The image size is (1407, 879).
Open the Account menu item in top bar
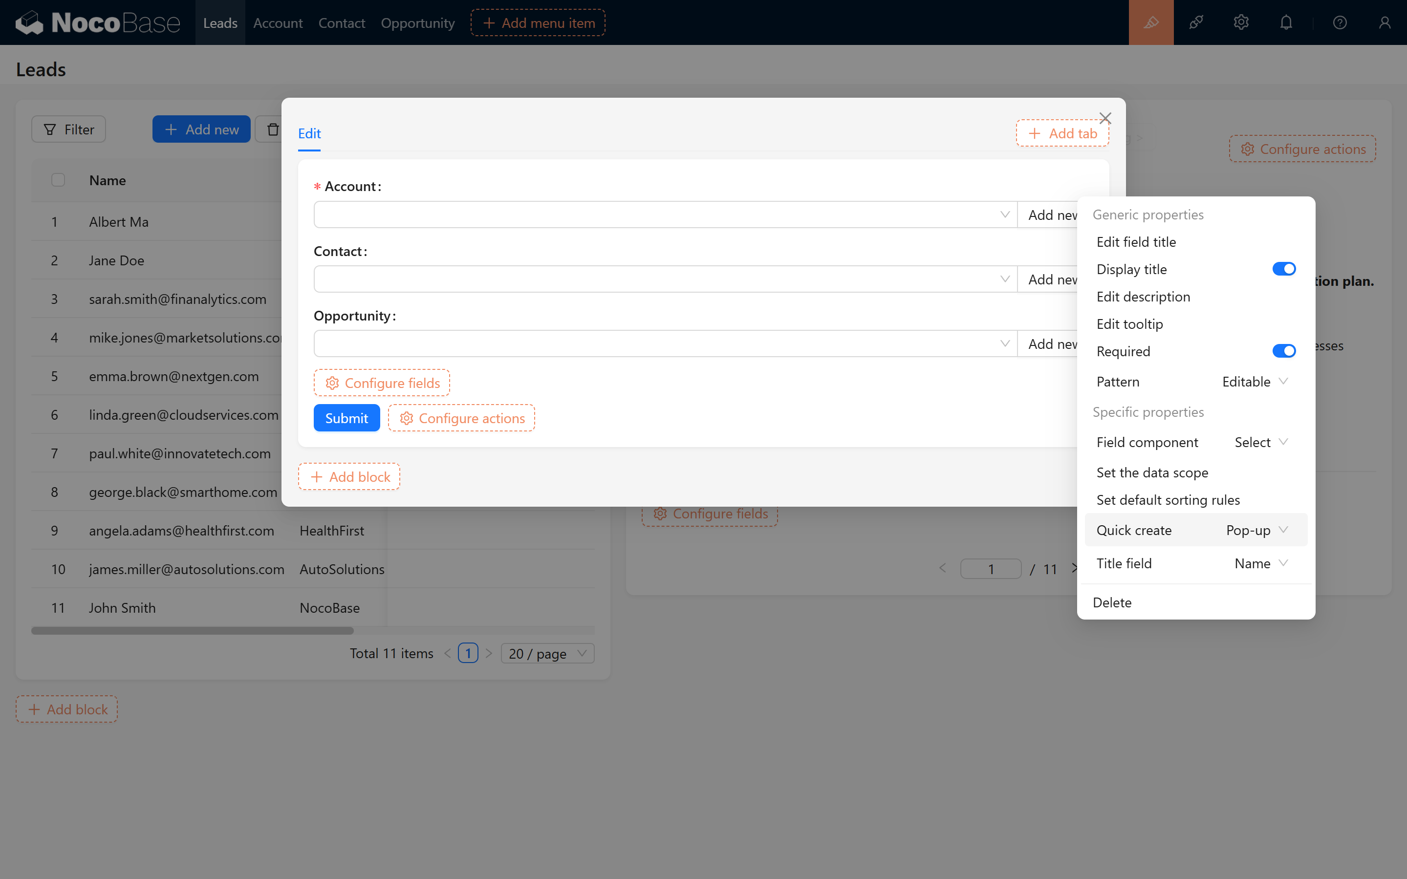coord(278,22)
